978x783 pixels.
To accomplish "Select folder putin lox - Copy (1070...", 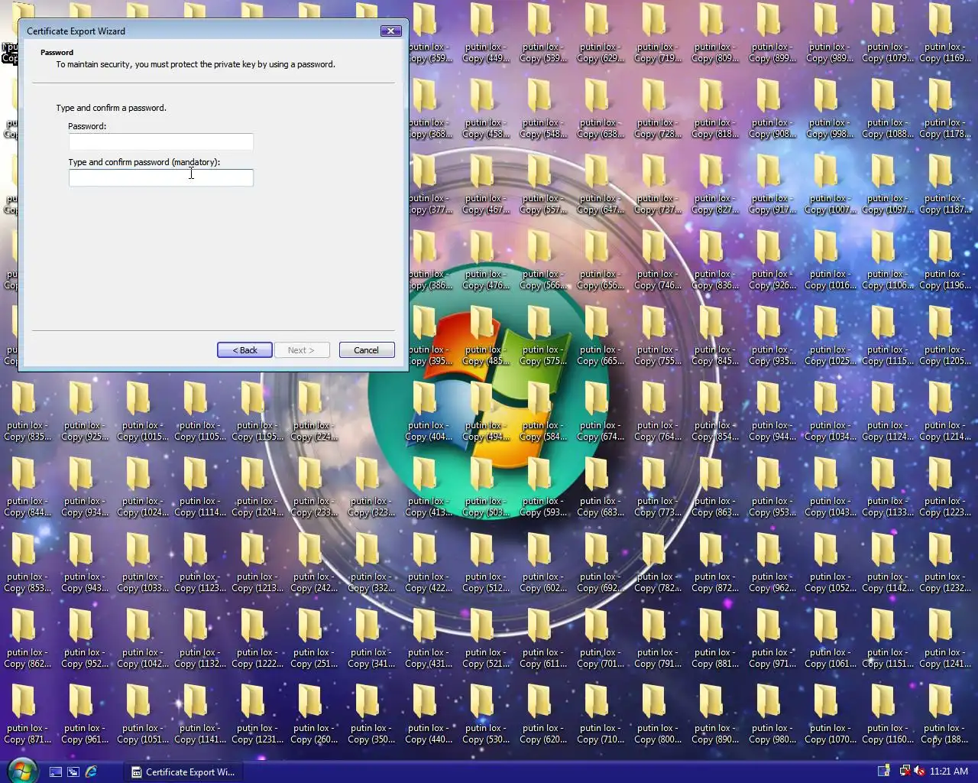I will (x=830, y=715).
